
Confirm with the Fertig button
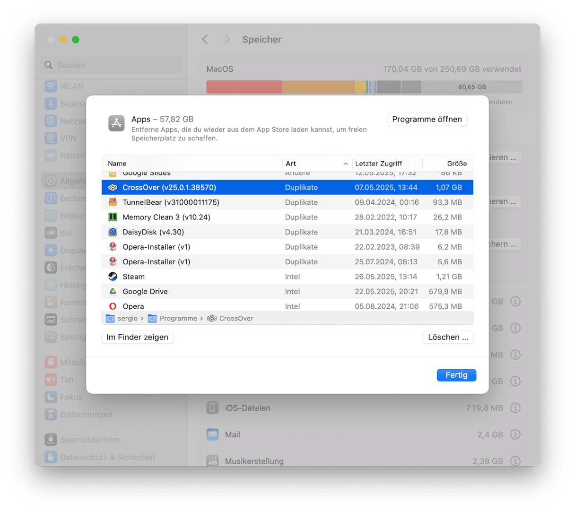tap(456, 375)
